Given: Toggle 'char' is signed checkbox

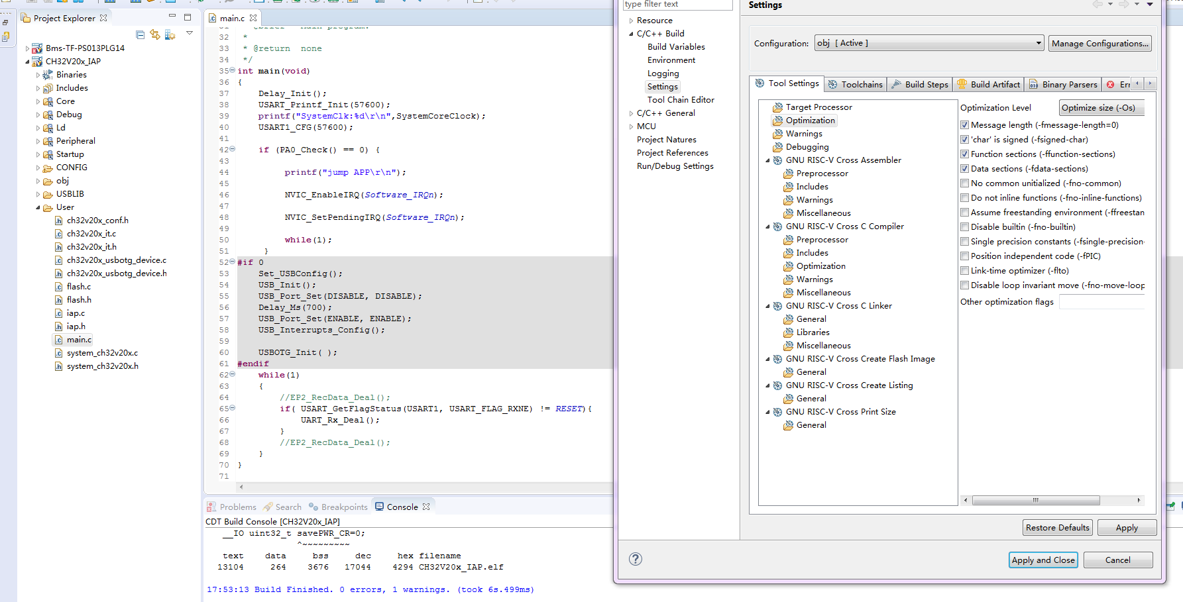Looking at the screenshot, I should (x=965, y=140).
